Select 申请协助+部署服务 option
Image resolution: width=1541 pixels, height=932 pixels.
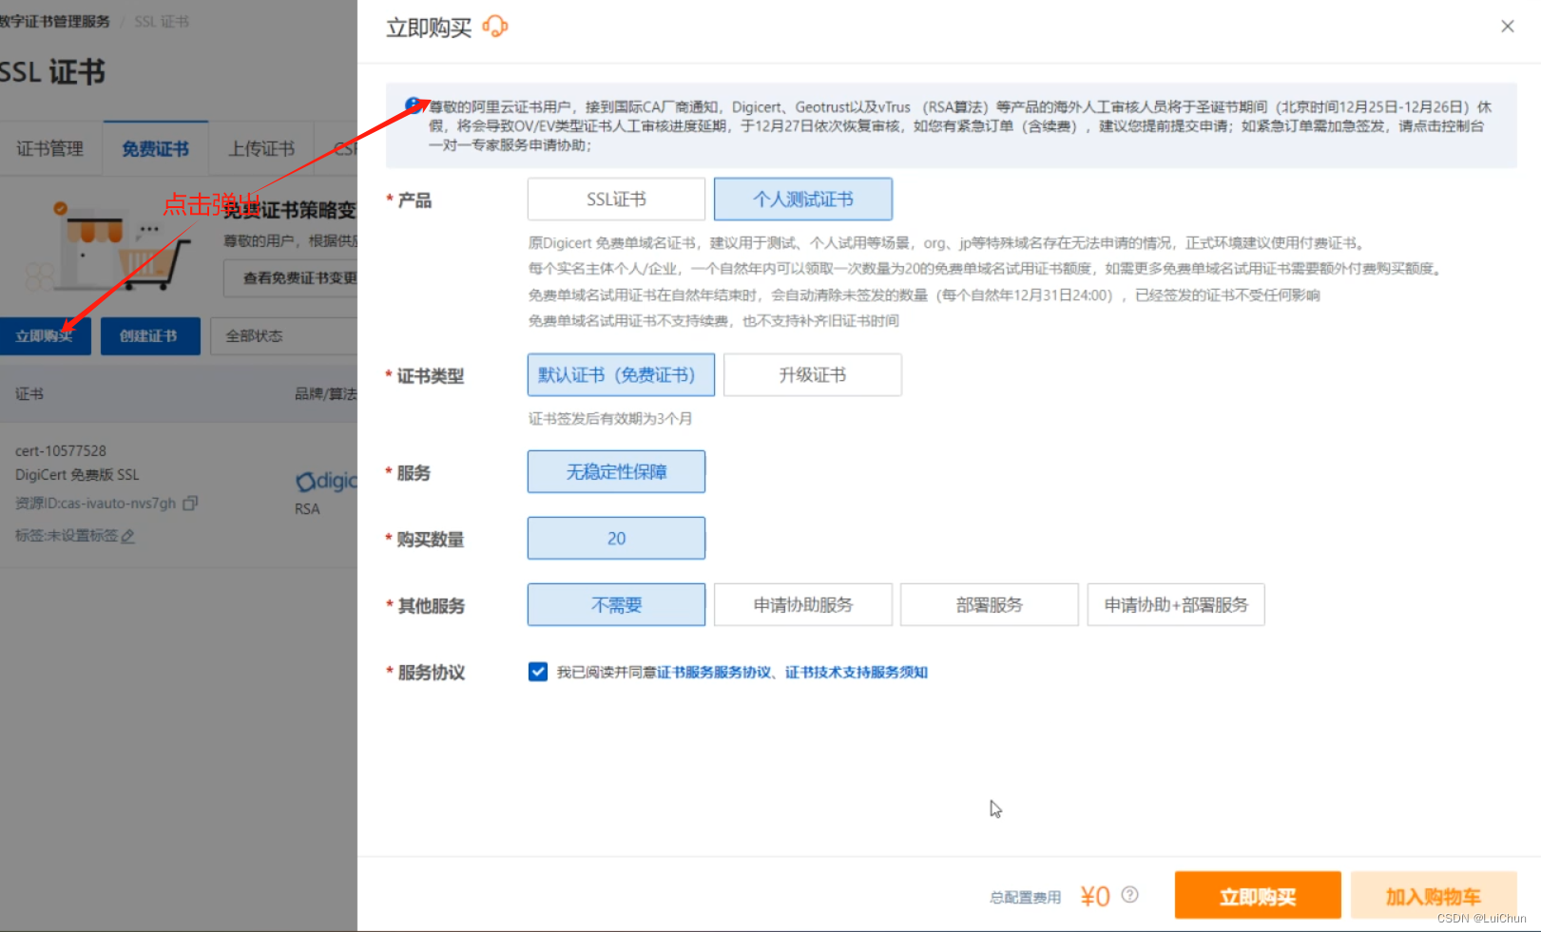pos(1176,605)
